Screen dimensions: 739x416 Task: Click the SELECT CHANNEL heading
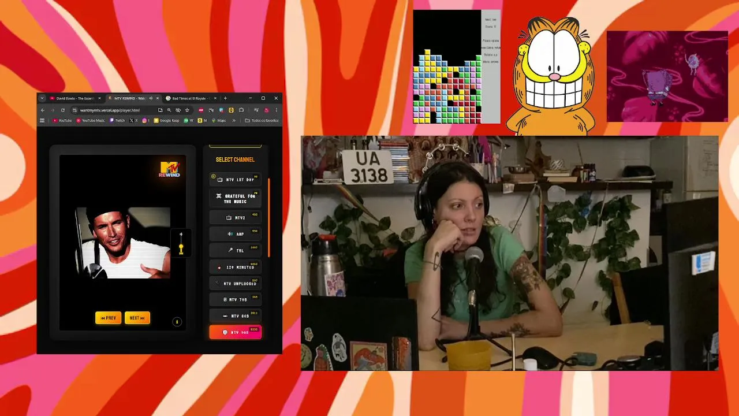point(235,159)
